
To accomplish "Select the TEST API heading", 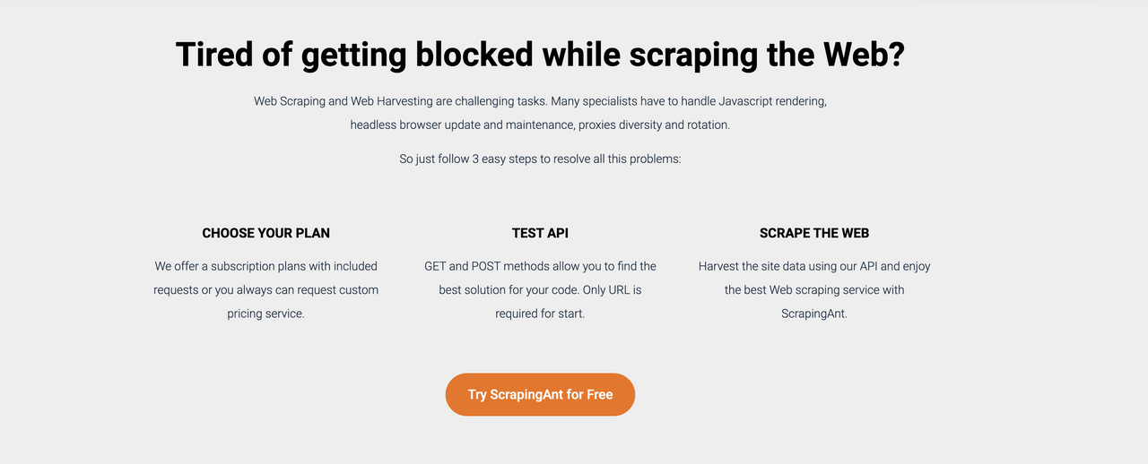I will pyautogui.click(x=540, y=233).
